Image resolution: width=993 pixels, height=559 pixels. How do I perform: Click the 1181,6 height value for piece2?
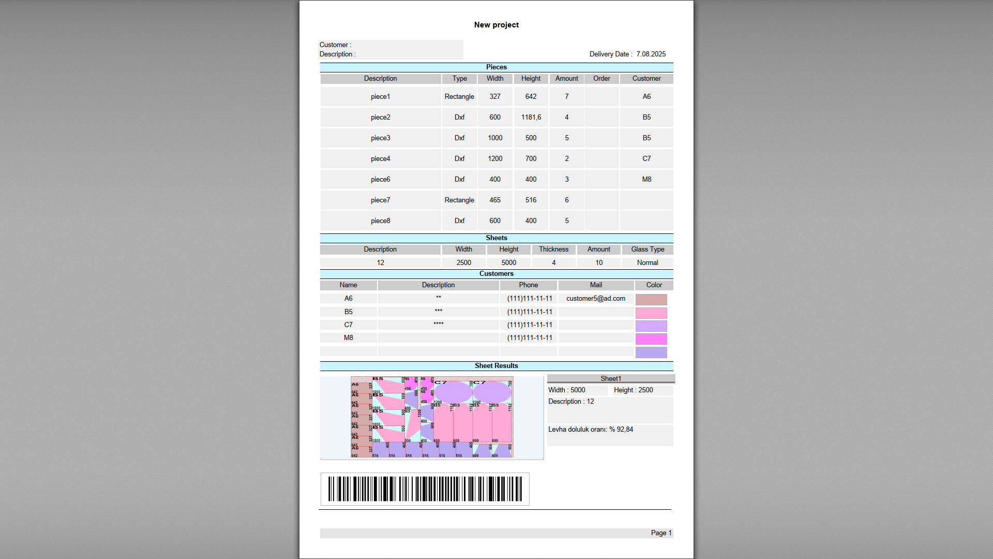[x=531, y=117]
